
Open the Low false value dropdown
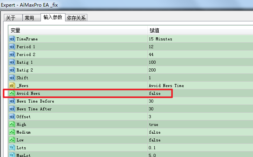[x=154, y=140]
